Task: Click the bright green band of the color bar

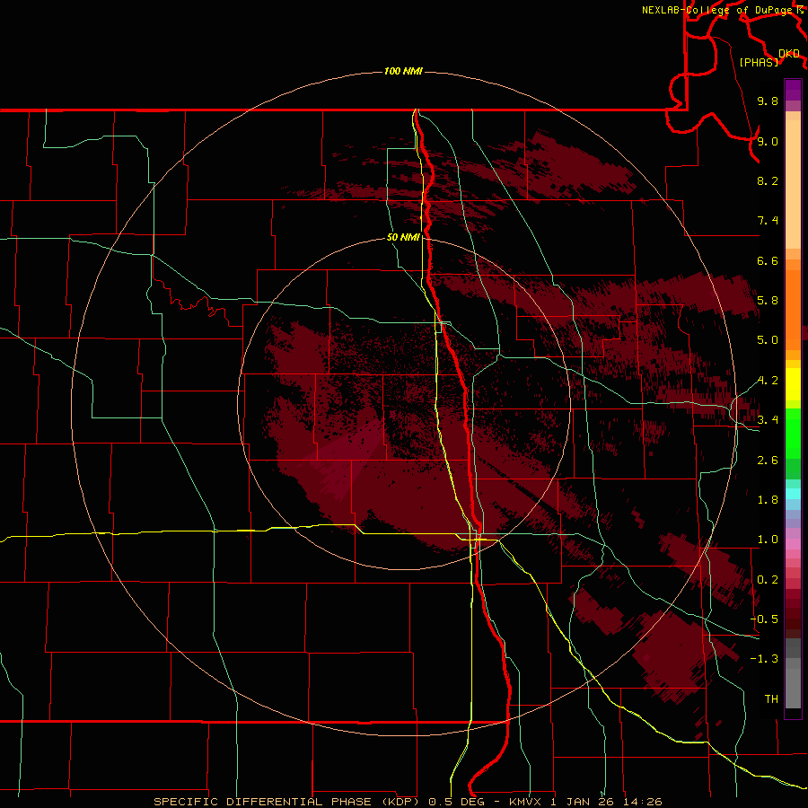Action: coord(793,434)
